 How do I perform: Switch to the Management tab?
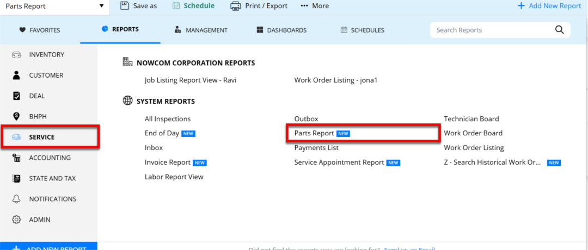(x=201, y=30)
